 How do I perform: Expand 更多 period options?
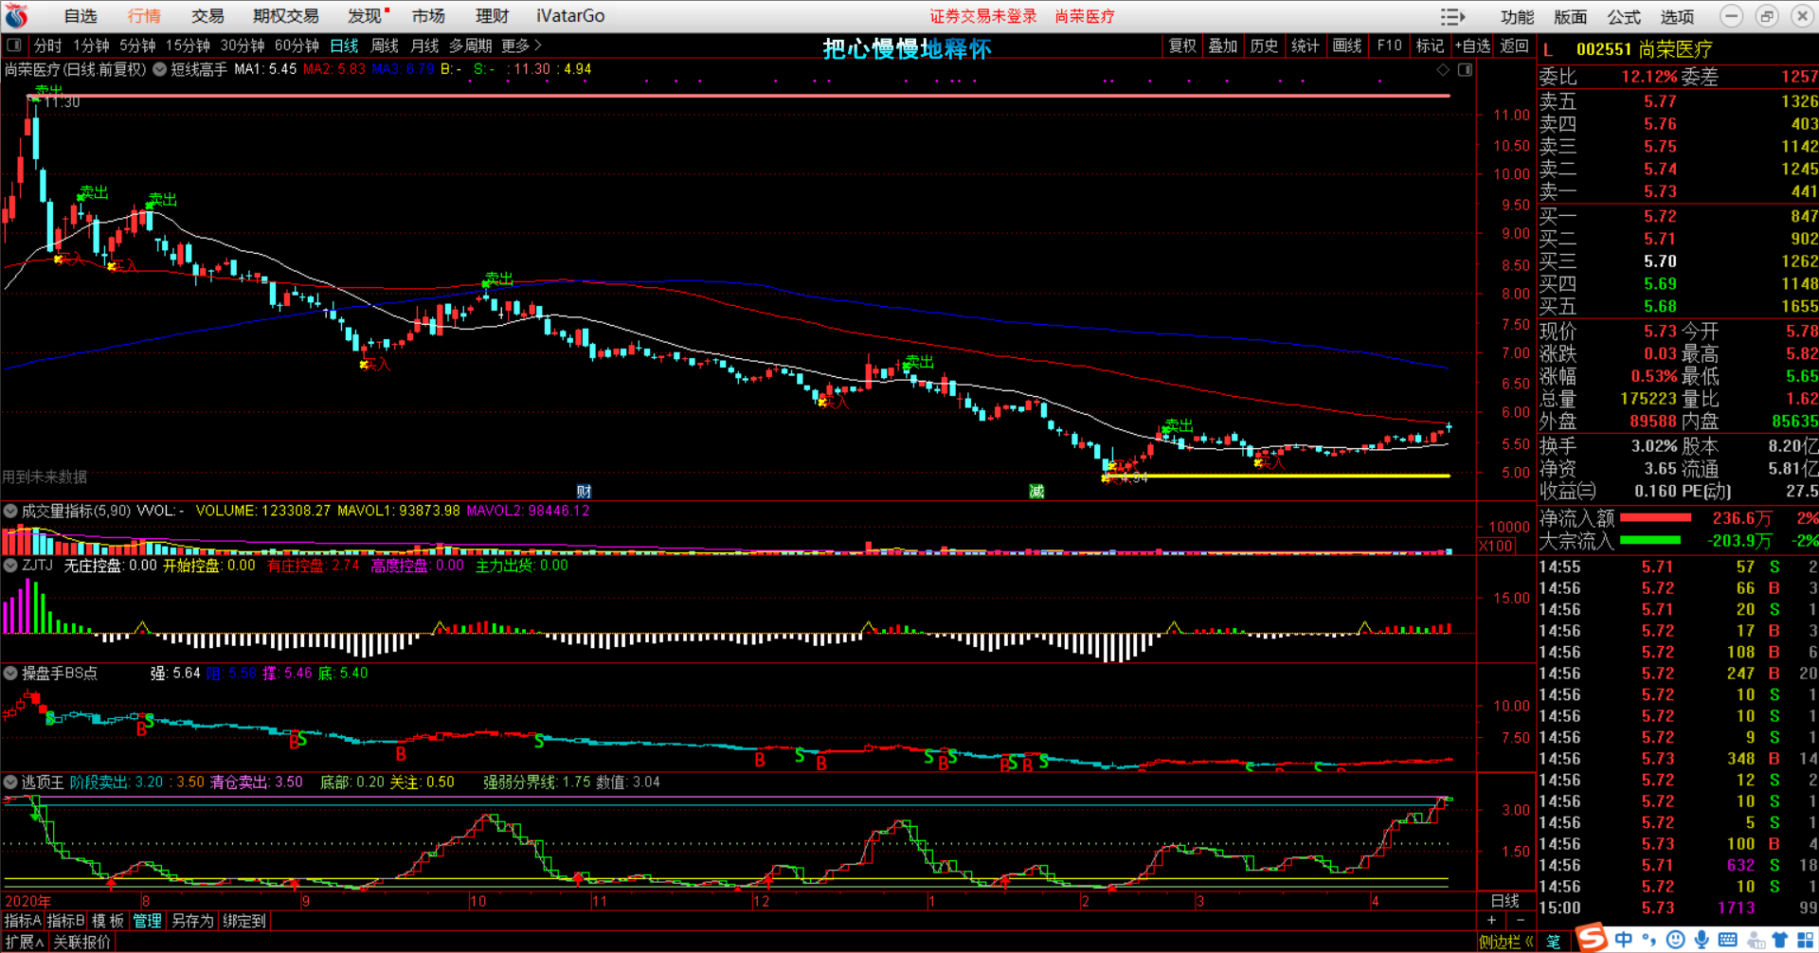[521, 45]
